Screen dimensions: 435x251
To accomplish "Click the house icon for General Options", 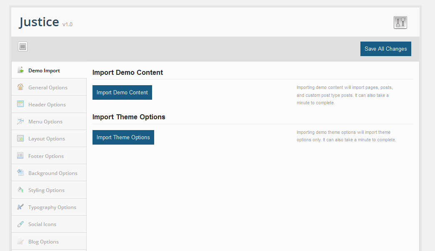I will pyautogui.click(x=20, y=87).
